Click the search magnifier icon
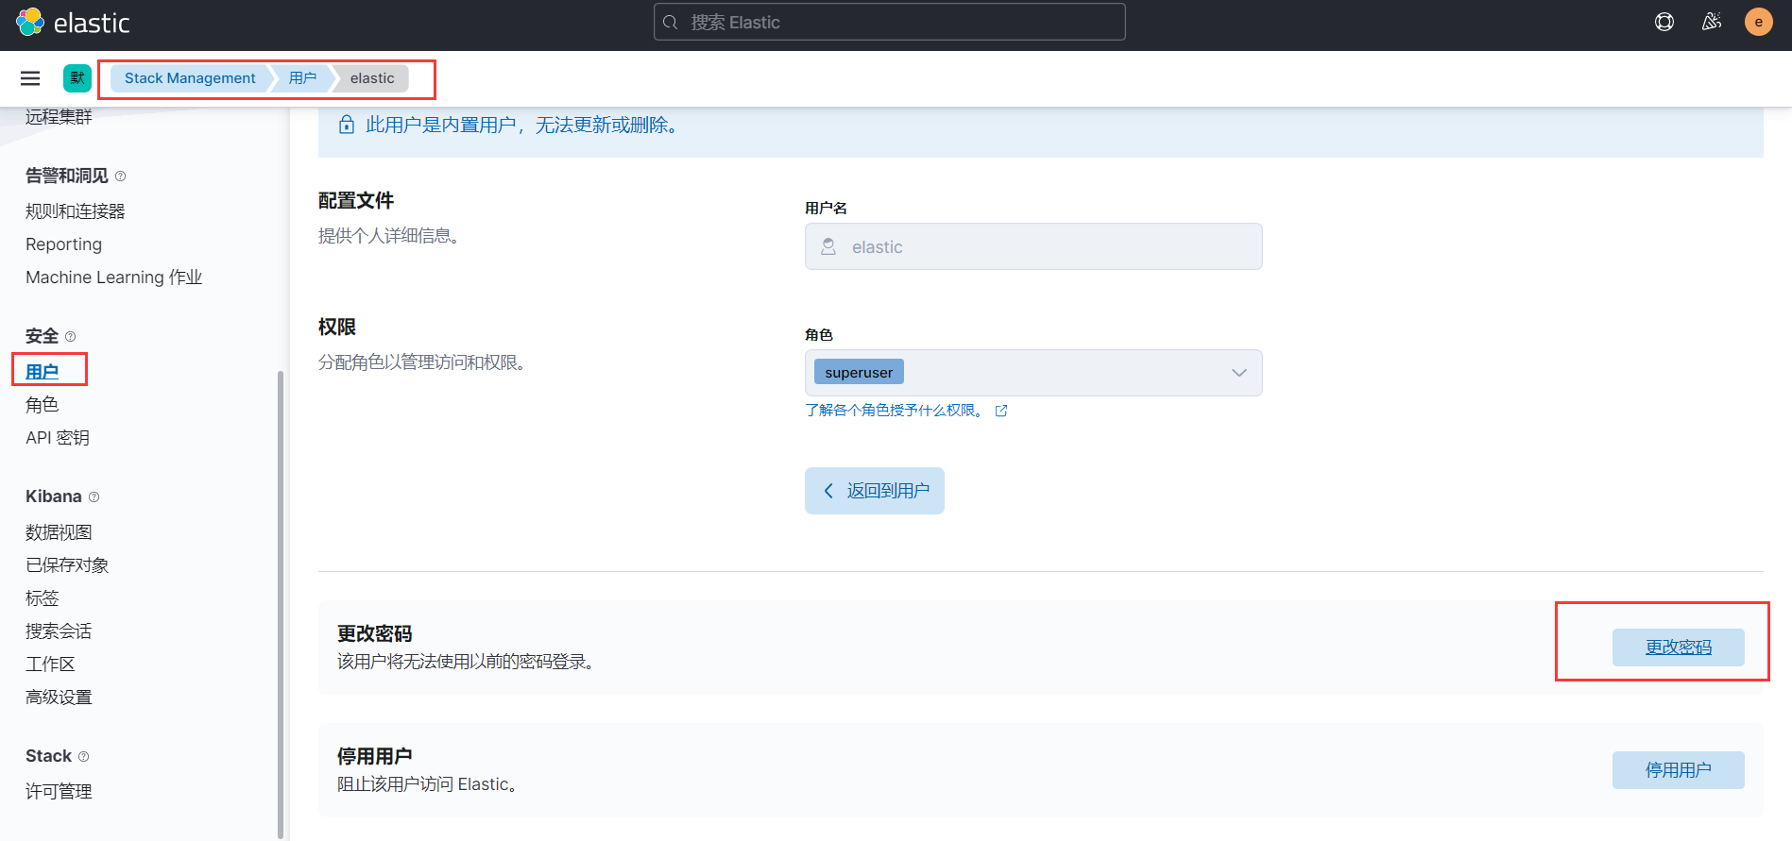The width and height of the screenshot is (1792, 841). (x=671, y=23)
